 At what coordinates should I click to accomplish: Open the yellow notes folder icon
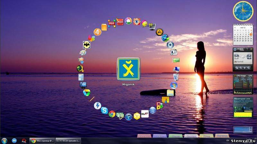coord(170,92)
